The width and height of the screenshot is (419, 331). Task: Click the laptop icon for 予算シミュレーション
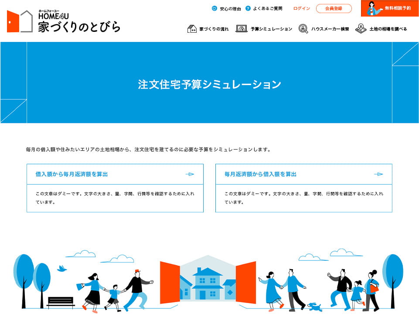(x=242, y=29)
